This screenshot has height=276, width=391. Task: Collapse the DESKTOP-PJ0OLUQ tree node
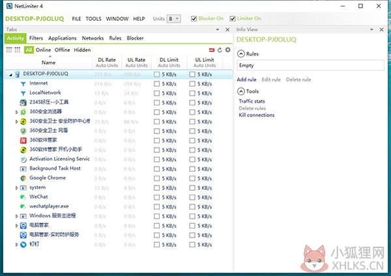point(10,74)
